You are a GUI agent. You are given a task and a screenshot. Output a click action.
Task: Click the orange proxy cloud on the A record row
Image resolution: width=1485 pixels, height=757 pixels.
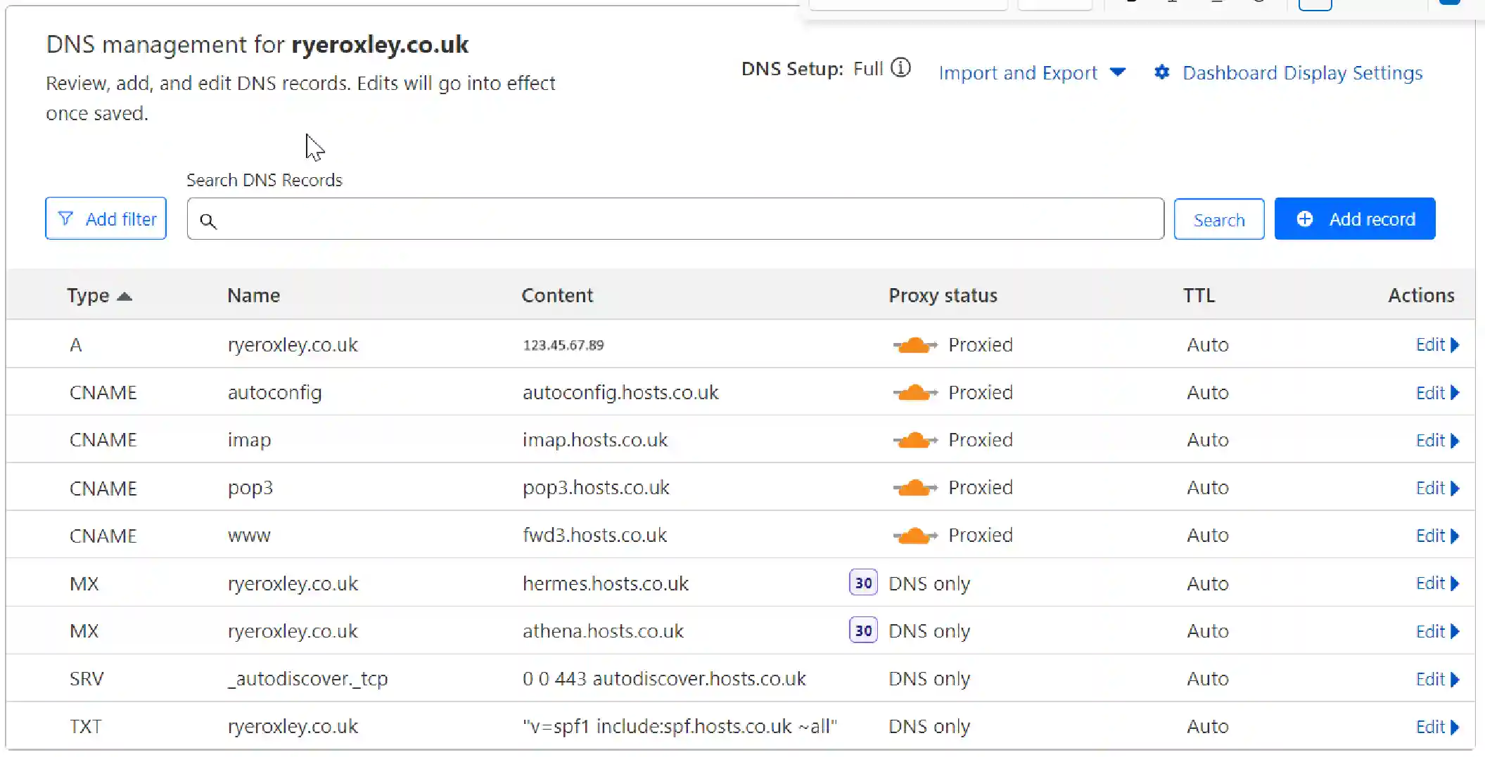pos(914,345)
